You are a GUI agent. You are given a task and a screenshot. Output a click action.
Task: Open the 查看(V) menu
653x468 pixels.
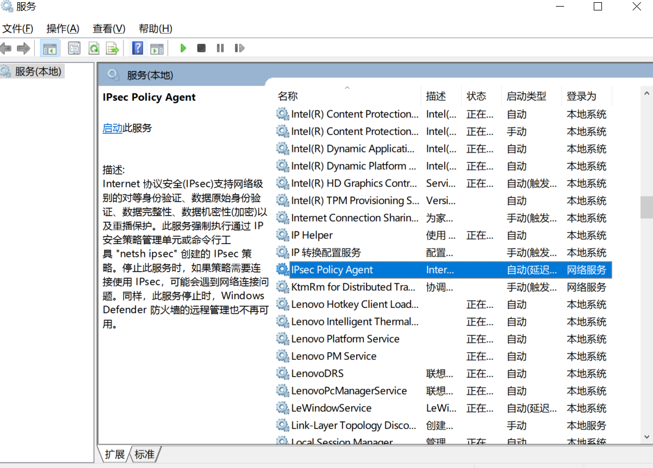pos(109,29)
